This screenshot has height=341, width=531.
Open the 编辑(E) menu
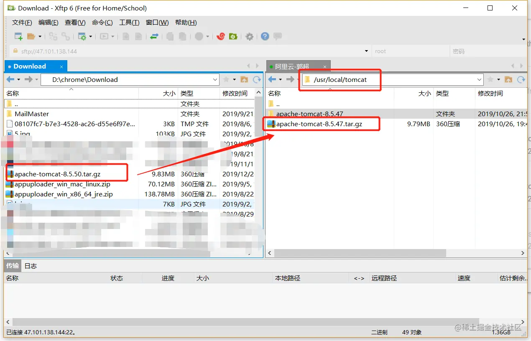tap(49, 23)
